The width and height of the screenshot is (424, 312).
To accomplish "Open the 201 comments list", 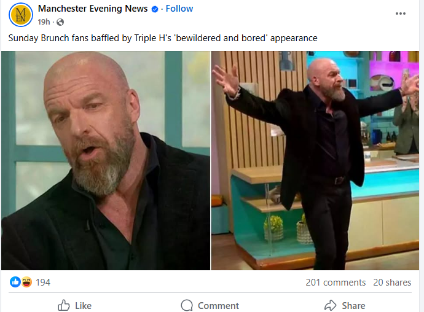I will (x=336, y=283).
